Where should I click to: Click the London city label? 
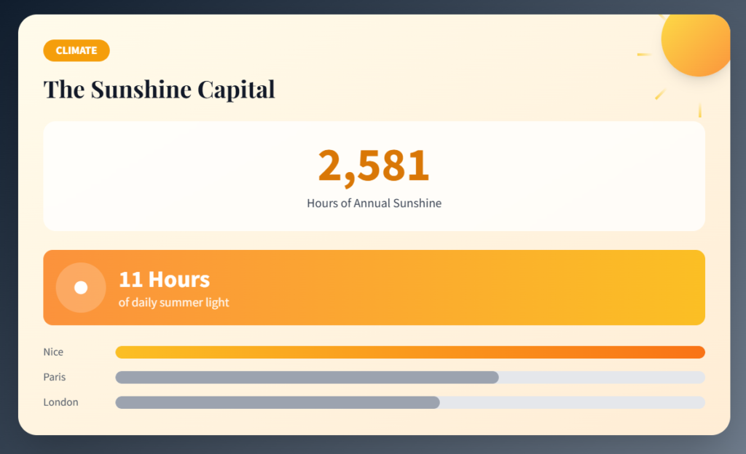(x=60, y=402)
